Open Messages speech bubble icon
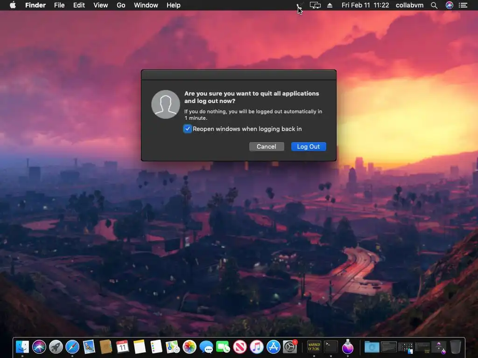The height and width of the screenshot is (358, 478). (206, 347)
